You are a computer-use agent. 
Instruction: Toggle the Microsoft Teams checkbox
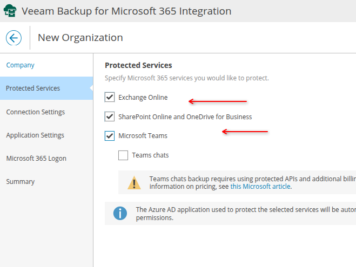pyautogui.click(x=110, y=136)
